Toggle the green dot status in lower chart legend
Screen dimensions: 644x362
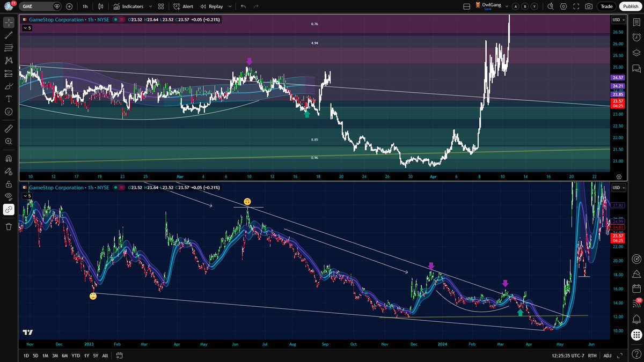point(114,188)
